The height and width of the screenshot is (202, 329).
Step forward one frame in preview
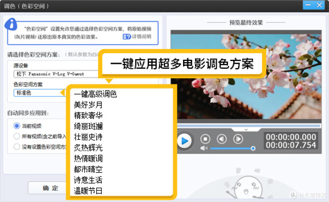pyautogui.click(x=238, y=139)
